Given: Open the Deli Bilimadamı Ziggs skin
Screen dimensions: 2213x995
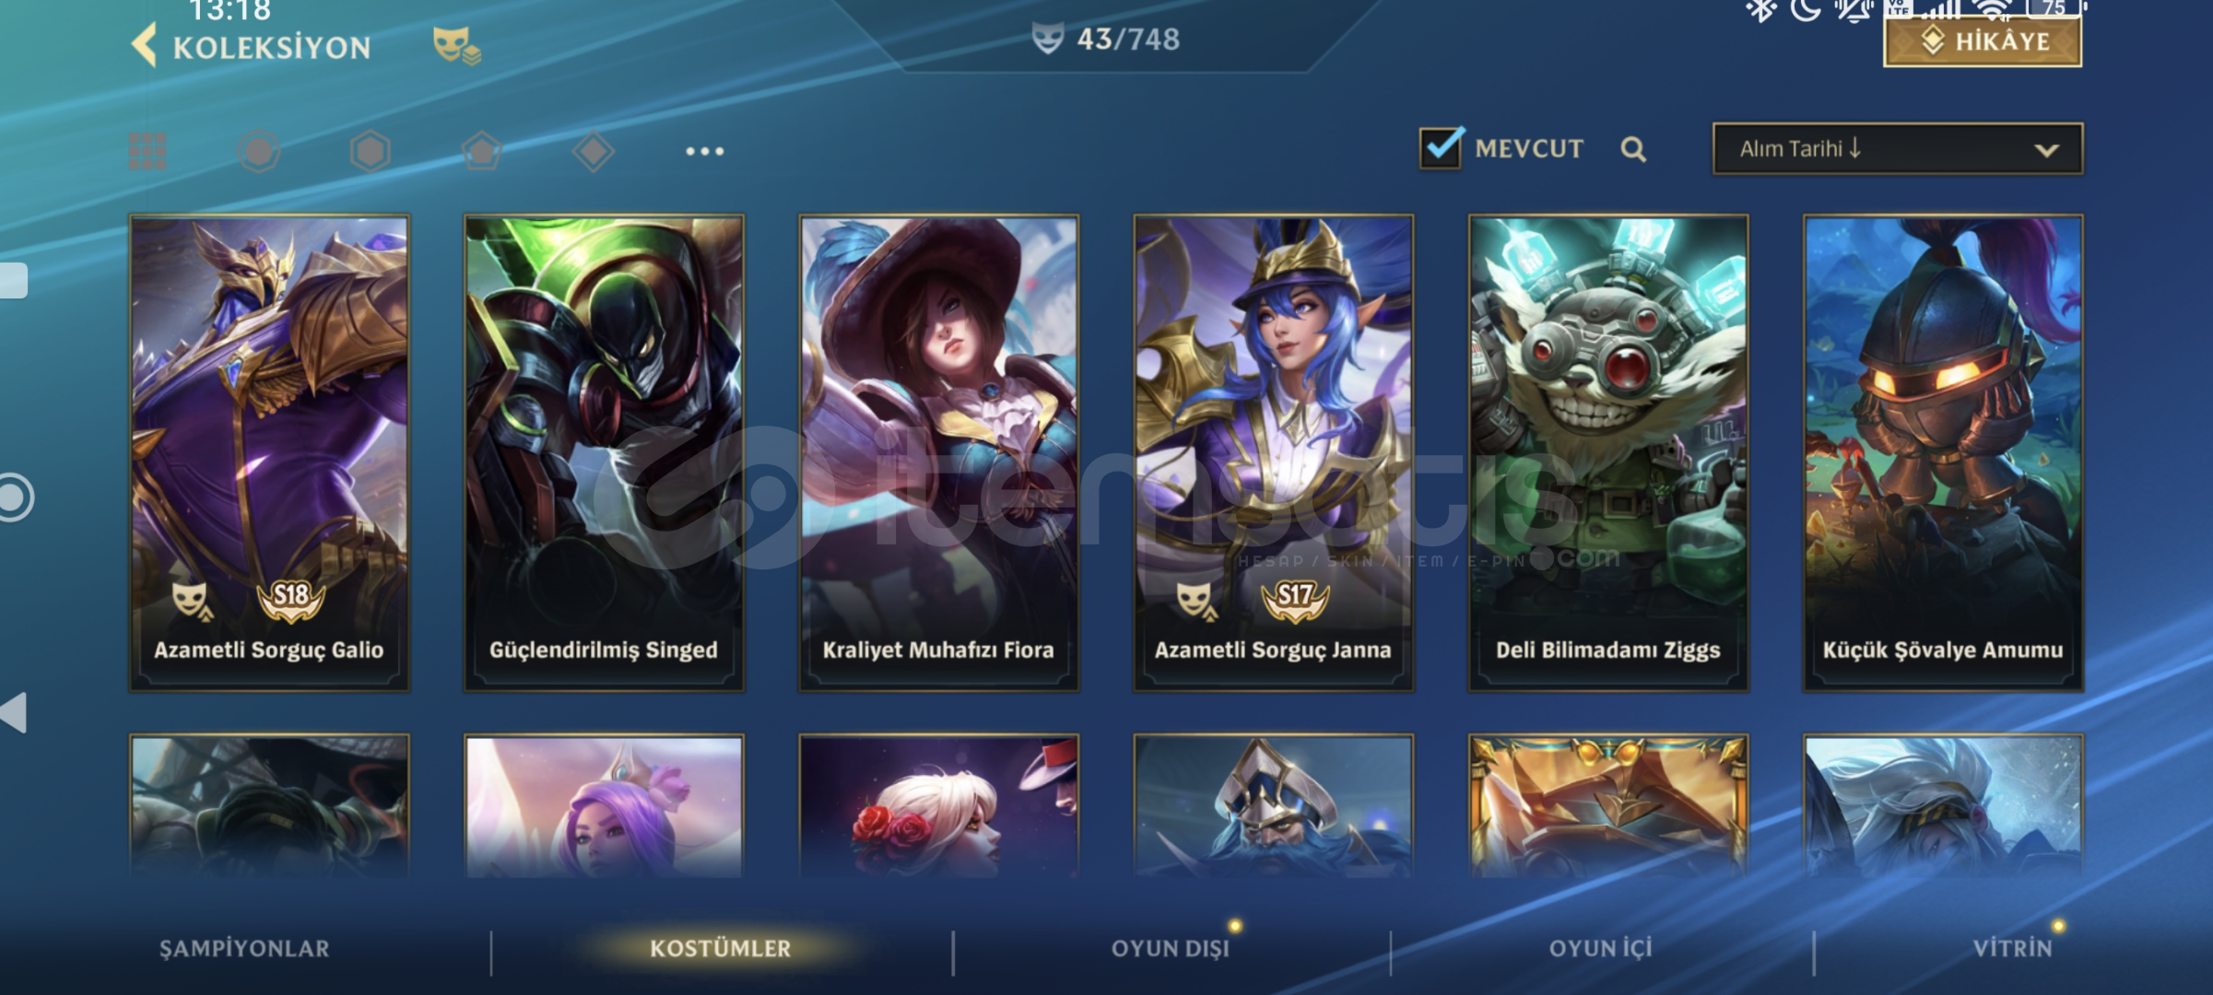Looking at the screenshot, I should tap(1607, 453).
